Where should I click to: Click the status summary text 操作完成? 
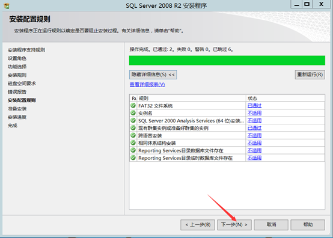click(182, 49)
